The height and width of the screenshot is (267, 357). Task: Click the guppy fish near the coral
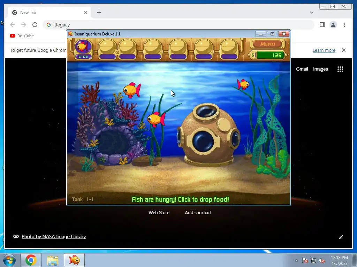click(x=132, y=90)
